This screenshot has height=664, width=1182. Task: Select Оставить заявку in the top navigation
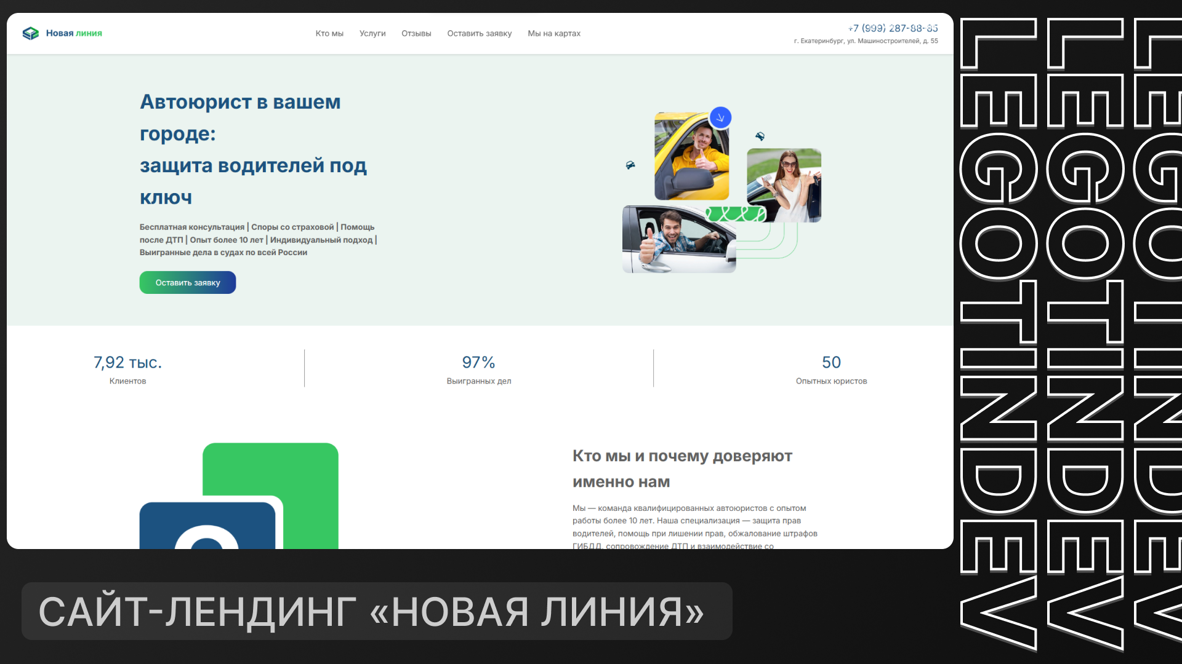[480, 33]
